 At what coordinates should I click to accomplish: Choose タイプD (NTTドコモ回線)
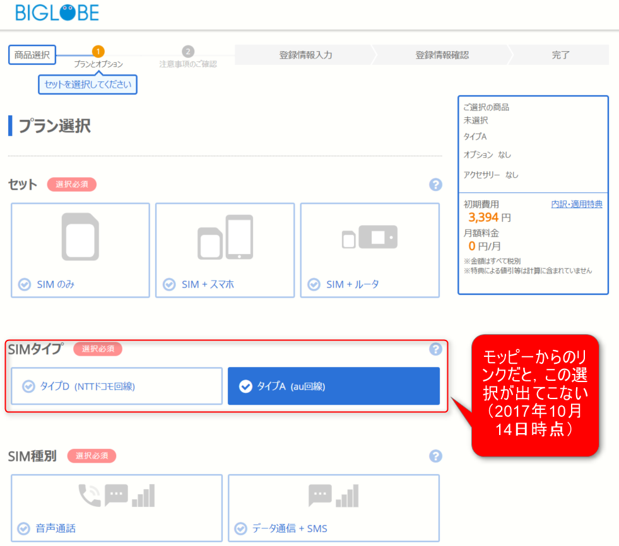pyautogui.click(x=117, y=386)
